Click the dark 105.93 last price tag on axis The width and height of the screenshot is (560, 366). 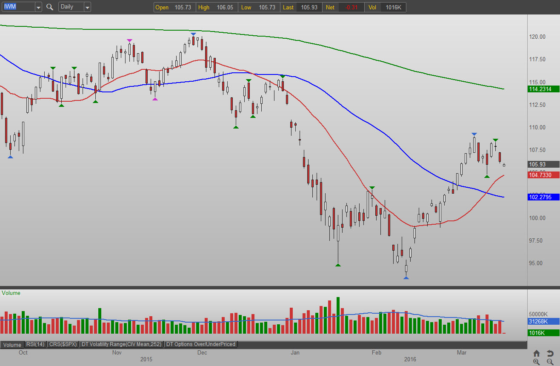543,164
